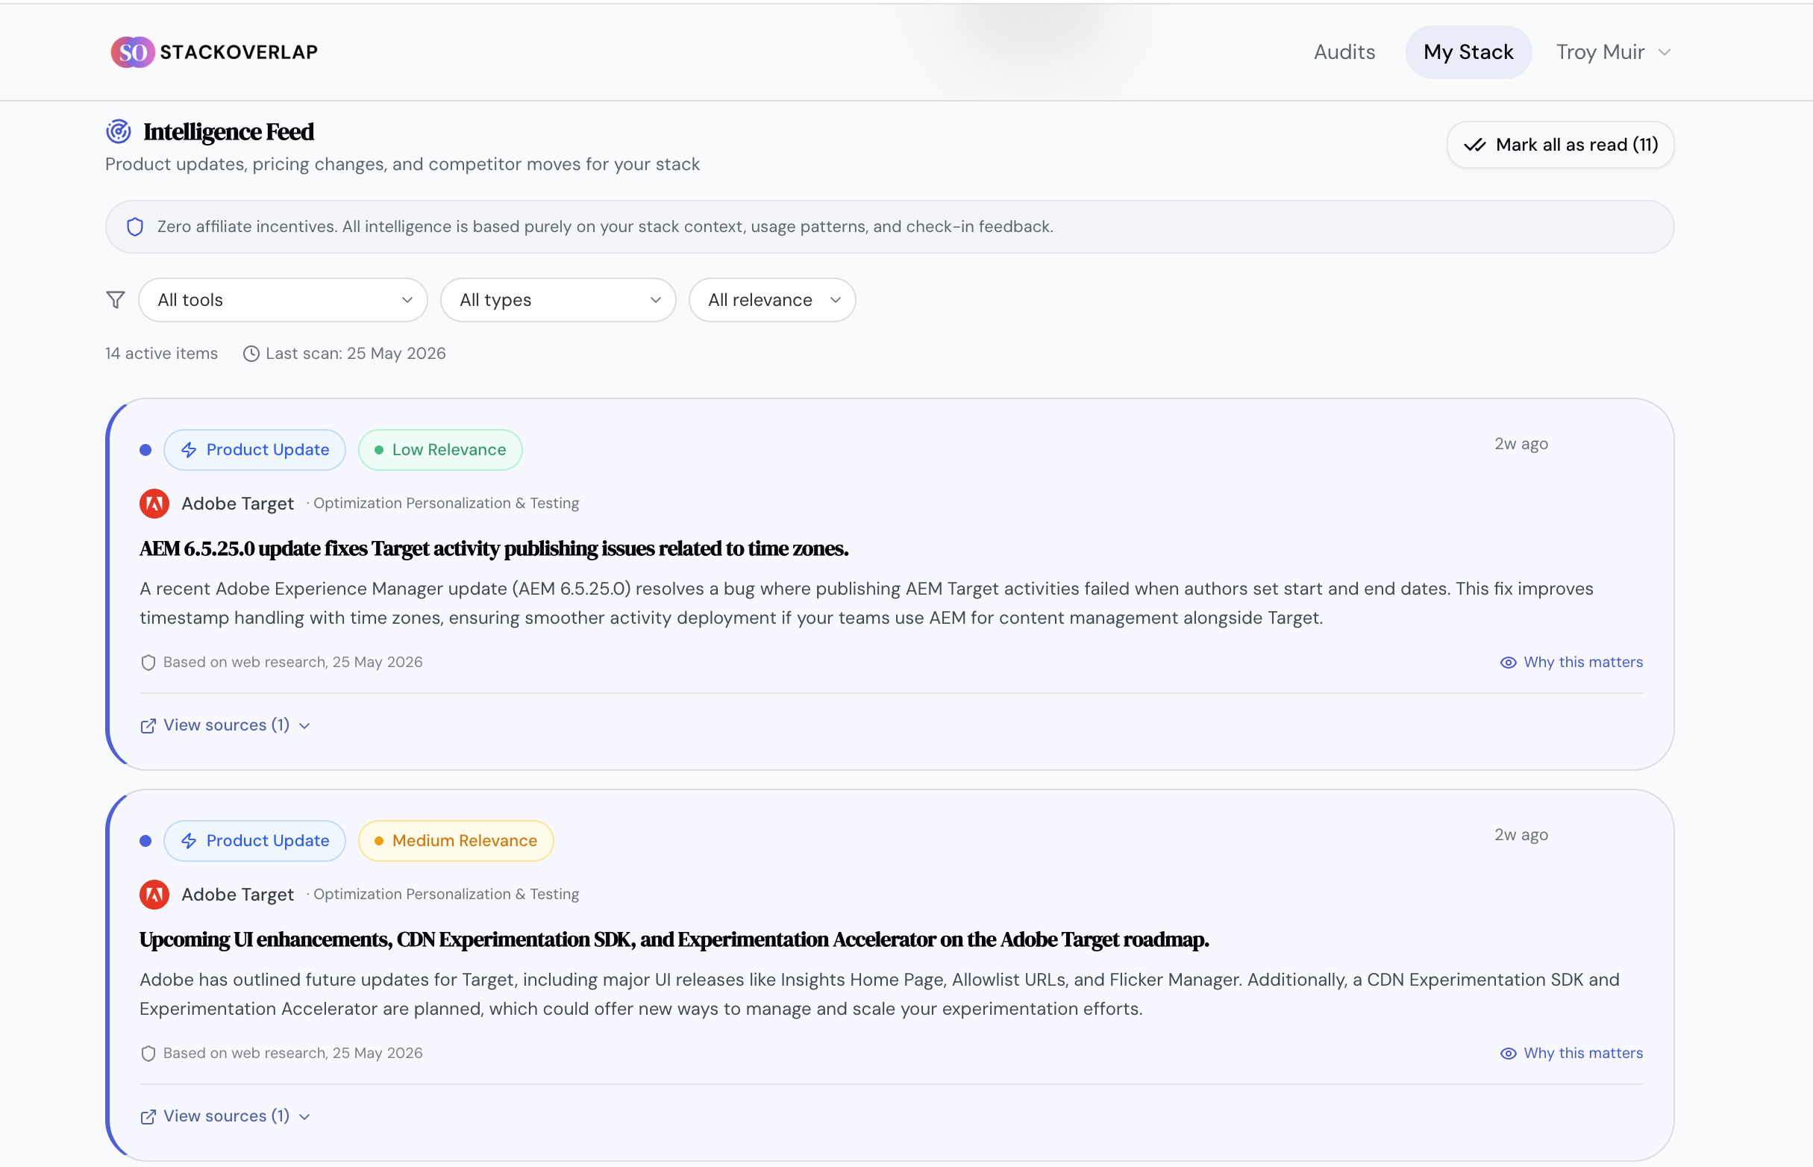Expand View sources on roadmap card
Screen dimensions: 1813x1167
[x=225, y=1116]
